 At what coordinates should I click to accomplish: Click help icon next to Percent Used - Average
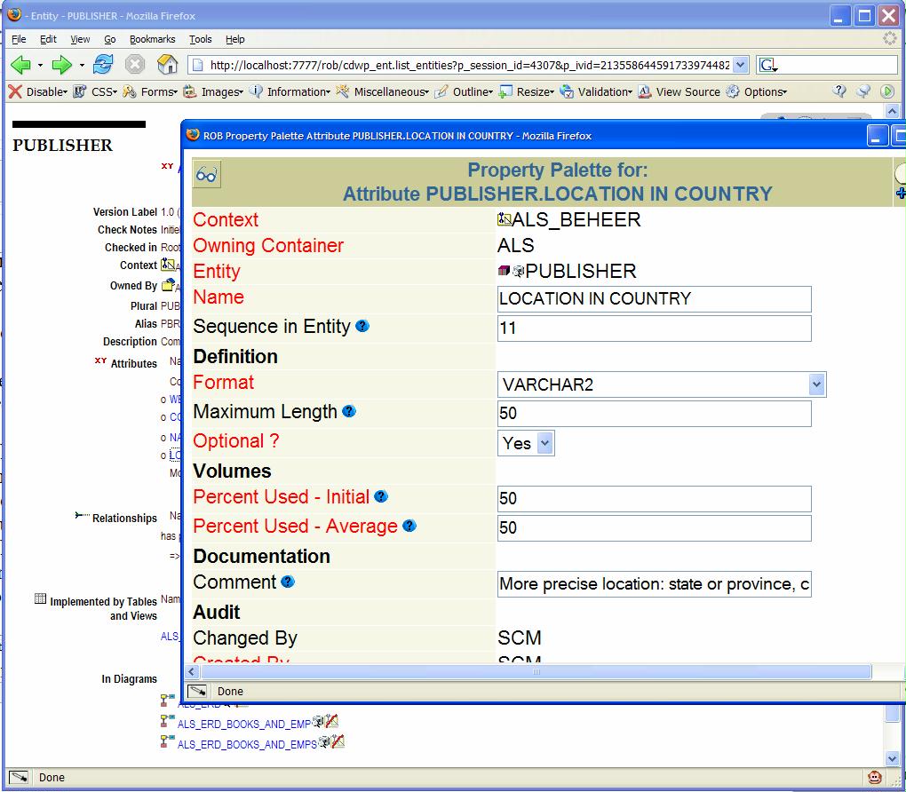coord(409,527)
